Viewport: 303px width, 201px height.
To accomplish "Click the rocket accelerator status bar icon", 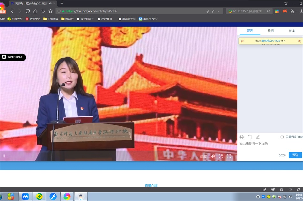I will (x=264, y=190).
